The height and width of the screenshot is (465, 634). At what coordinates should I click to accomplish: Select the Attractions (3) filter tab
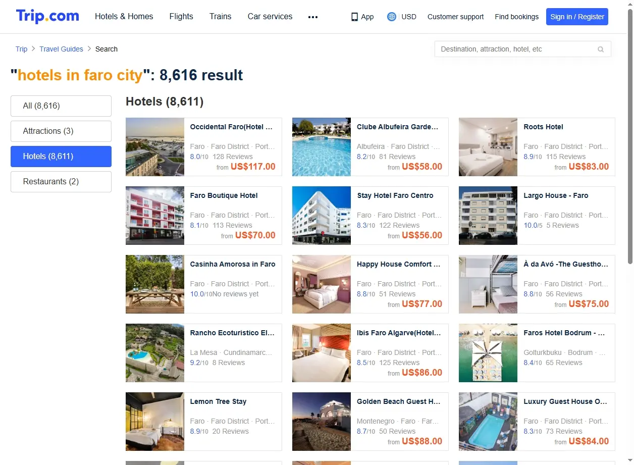(x=61, y=131)
